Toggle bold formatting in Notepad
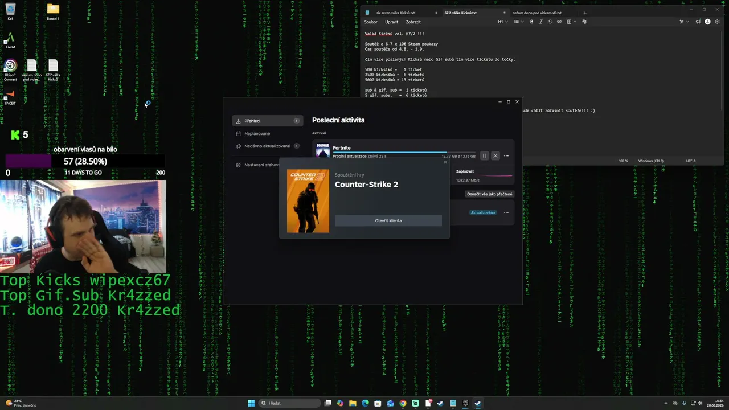Viewport: 729px width, 410px height. (532, 22)
